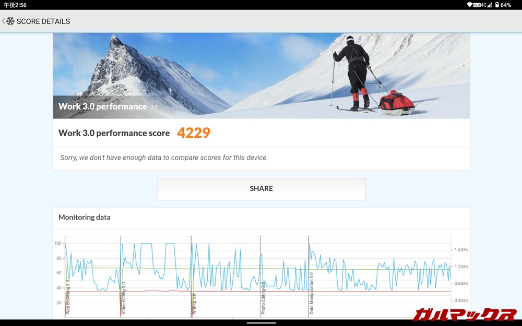This screenshot has height=326, width=522.
Task: Tap the back chevron in header
Action: click(4, 21)
